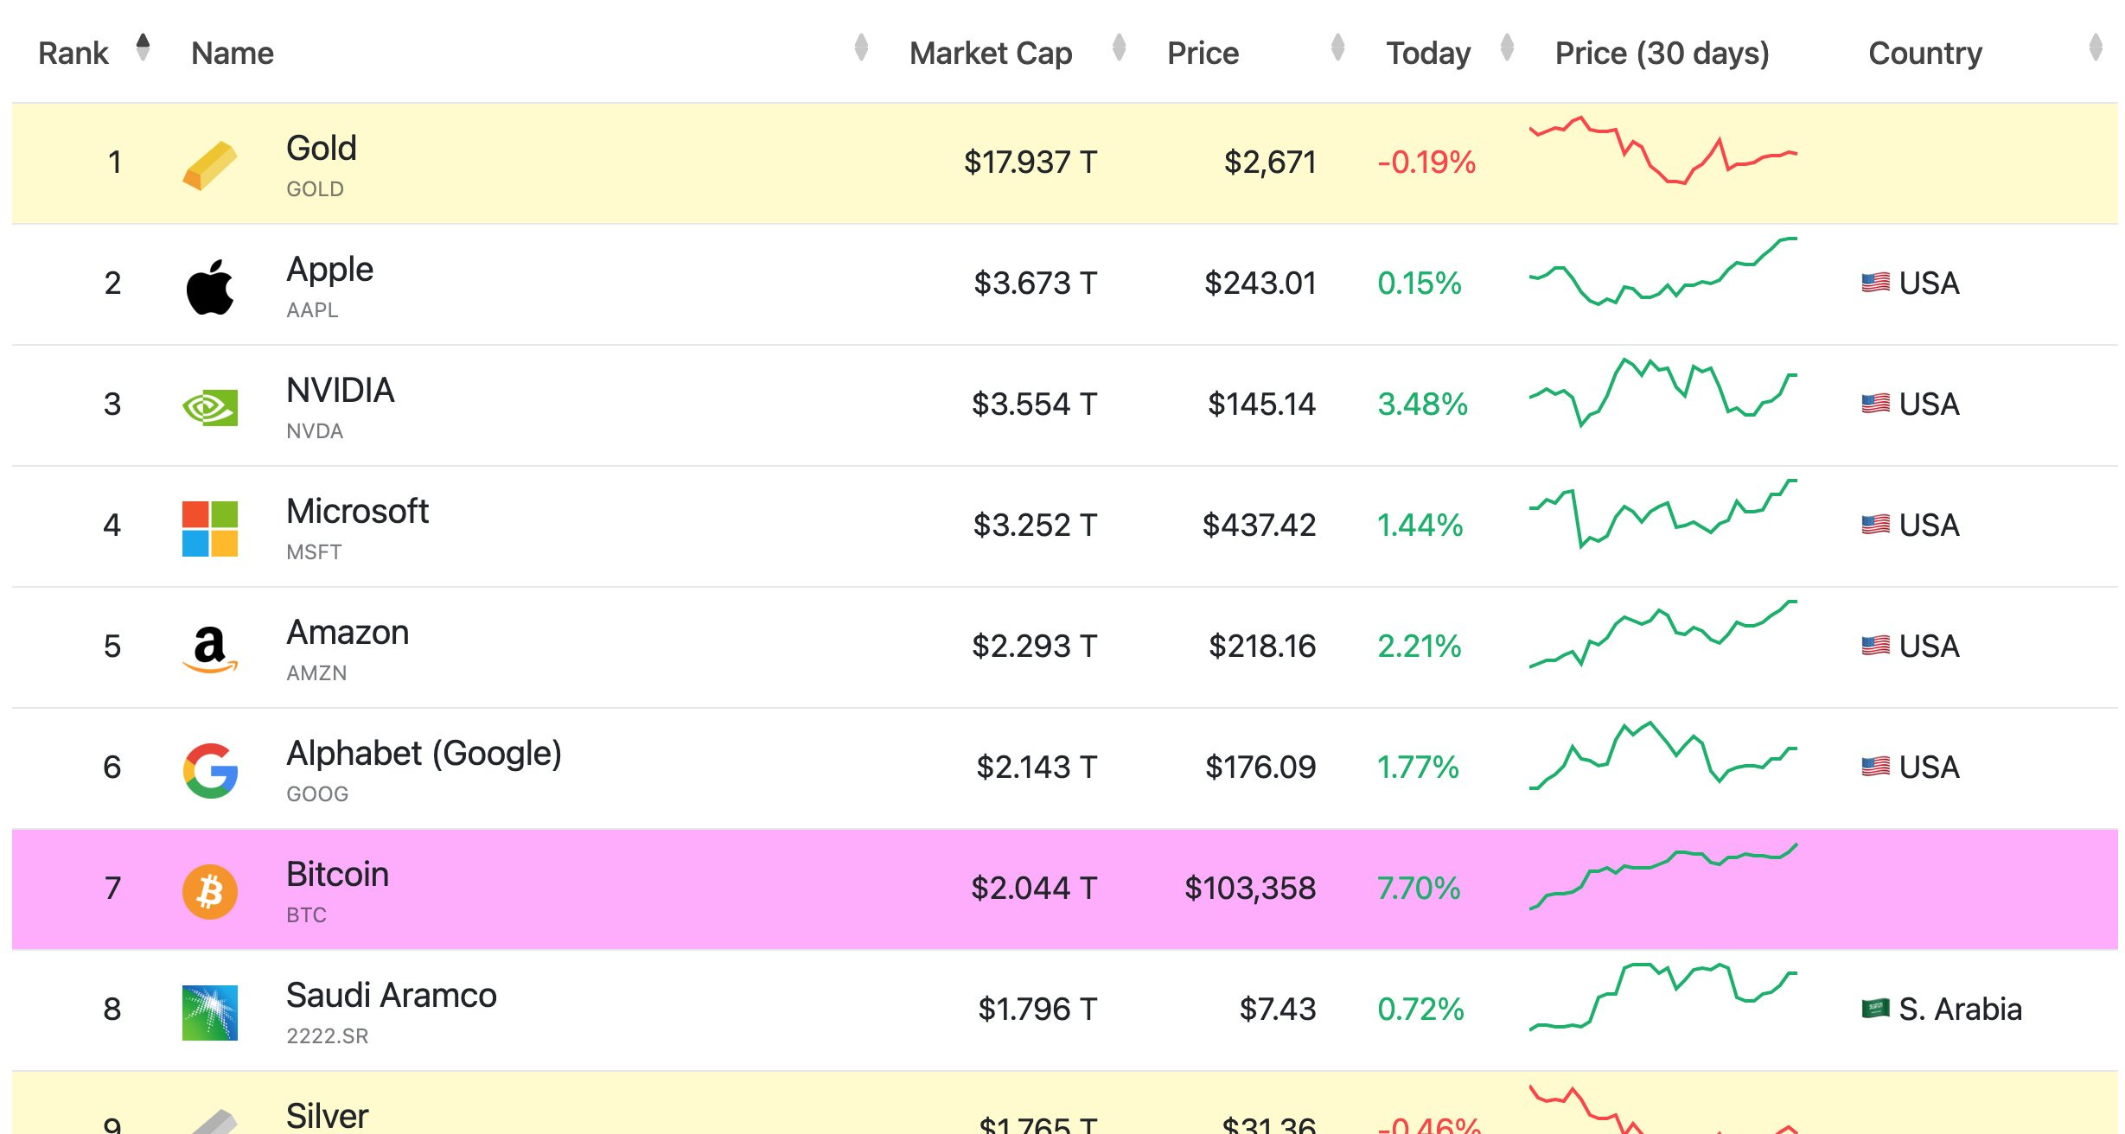The image size is (2125, 1134).
Task: Open the Apple company link
Action: (x=330, y=270)
